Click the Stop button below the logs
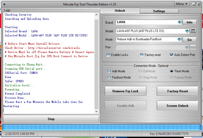 coord(51,119)
